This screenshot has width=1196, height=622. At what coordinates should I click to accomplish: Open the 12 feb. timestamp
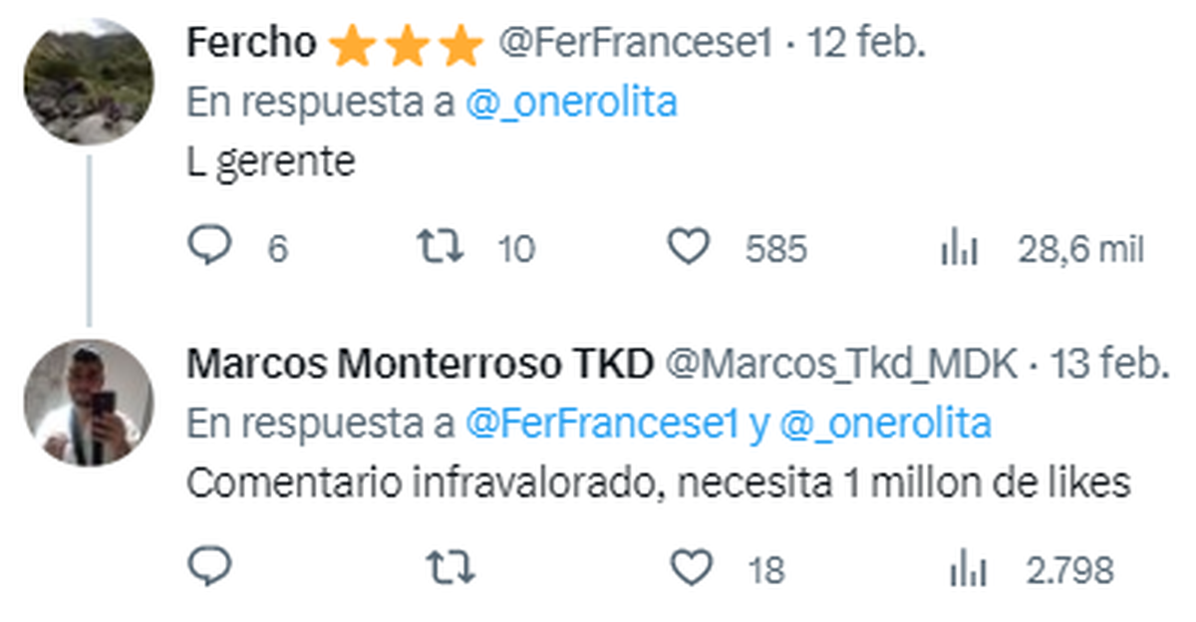pyautogui.click(x=866, y=45)
